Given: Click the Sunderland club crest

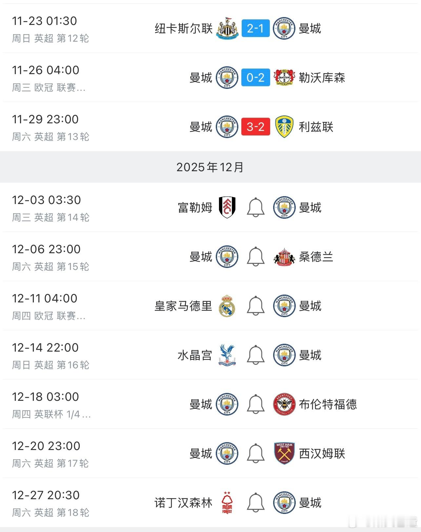Looking at the screenshot, I should (284, 256).
